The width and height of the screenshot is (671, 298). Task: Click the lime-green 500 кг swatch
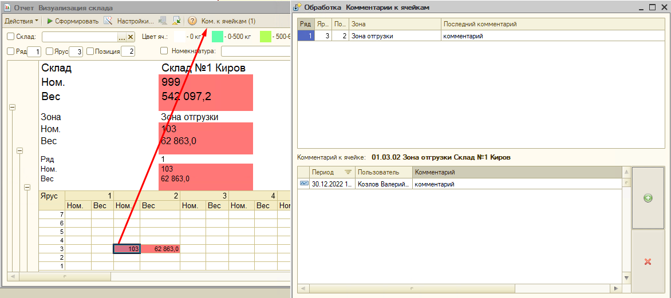(266, 37)
